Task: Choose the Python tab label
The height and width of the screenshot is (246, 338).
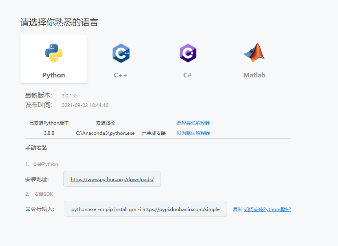Action: pos(54,75)
